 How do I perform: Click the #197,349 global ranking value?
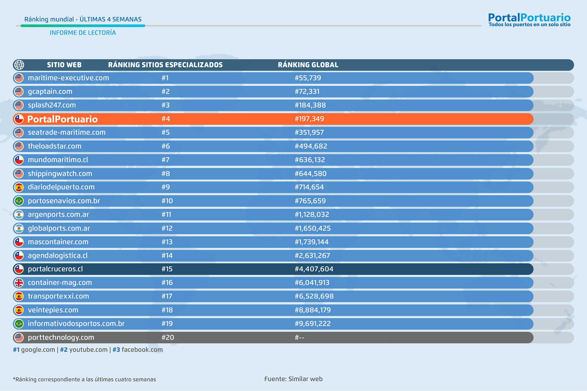tap(309, 119)
